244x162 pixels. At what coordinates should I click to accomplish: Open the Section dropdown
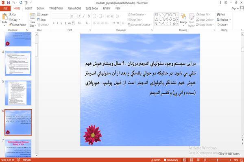tap(43, 25)
